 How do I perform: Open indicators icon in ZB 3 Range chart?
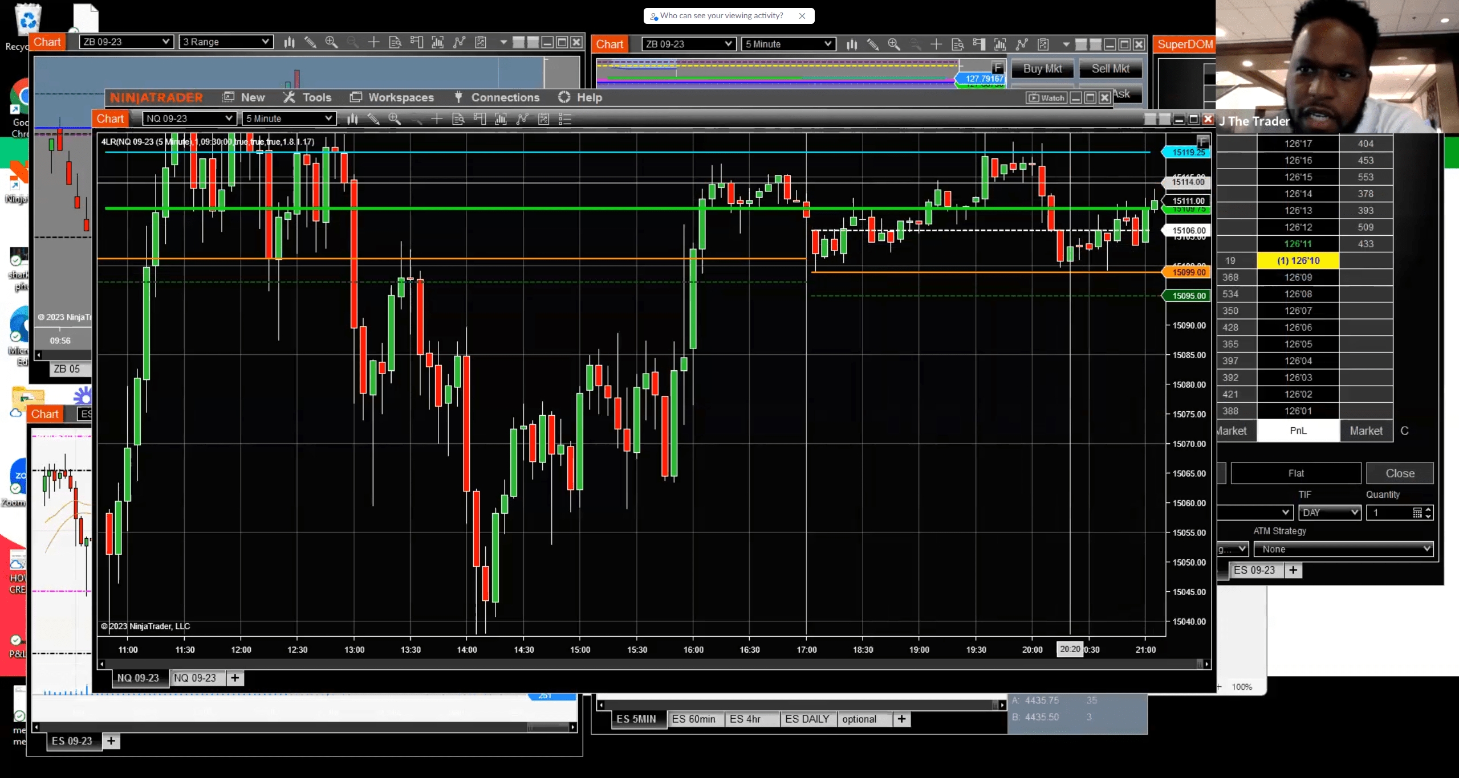pyautogui.click(x=437, y=42)
